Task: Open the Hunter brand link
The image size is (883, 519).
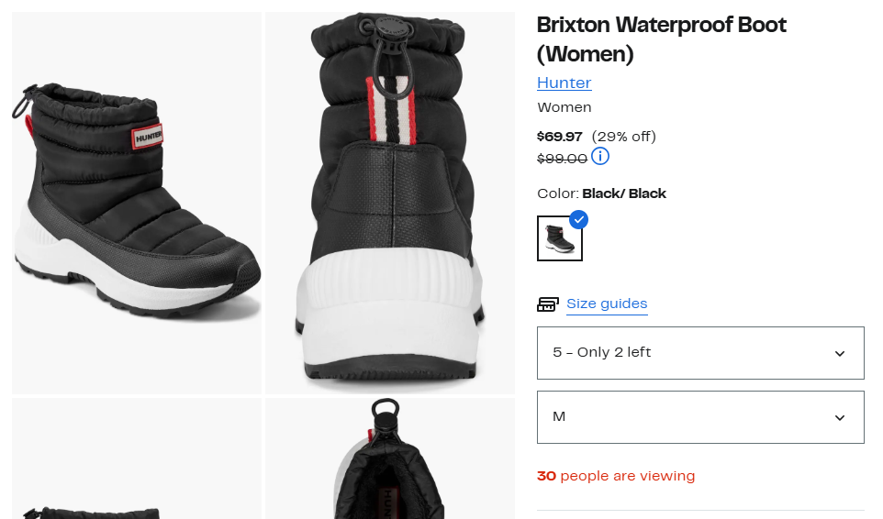Action: point(564,83)
